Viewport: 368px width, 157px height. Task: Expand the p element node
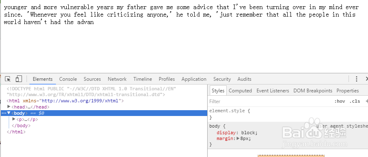(14, 119)
